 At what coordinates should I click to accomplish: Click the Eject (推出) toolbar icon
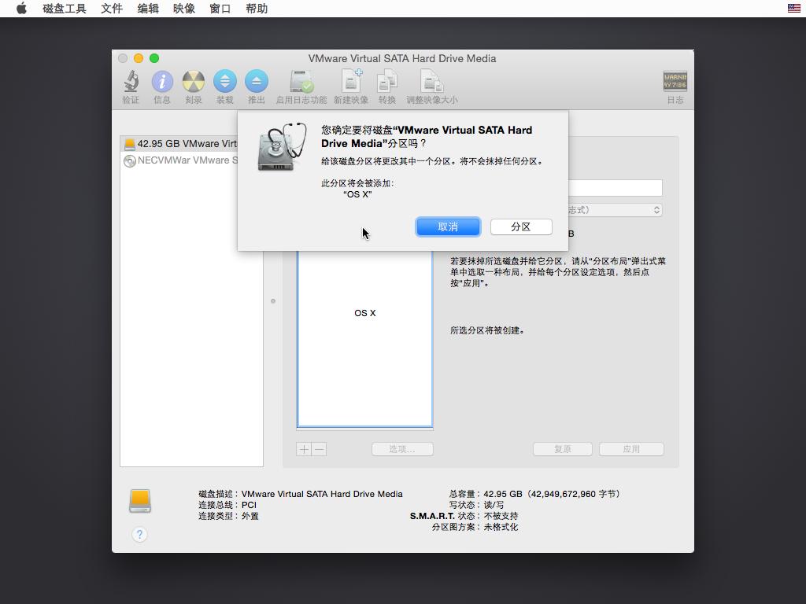(256, 81)
